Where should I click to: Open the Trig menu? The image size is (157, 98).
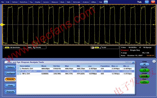31,2
